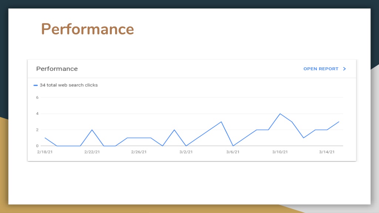Image resolution: width=379 pixels, height=213 pixels.
Task: Click the 3/10/21 date label
Action: pos(280,152)
